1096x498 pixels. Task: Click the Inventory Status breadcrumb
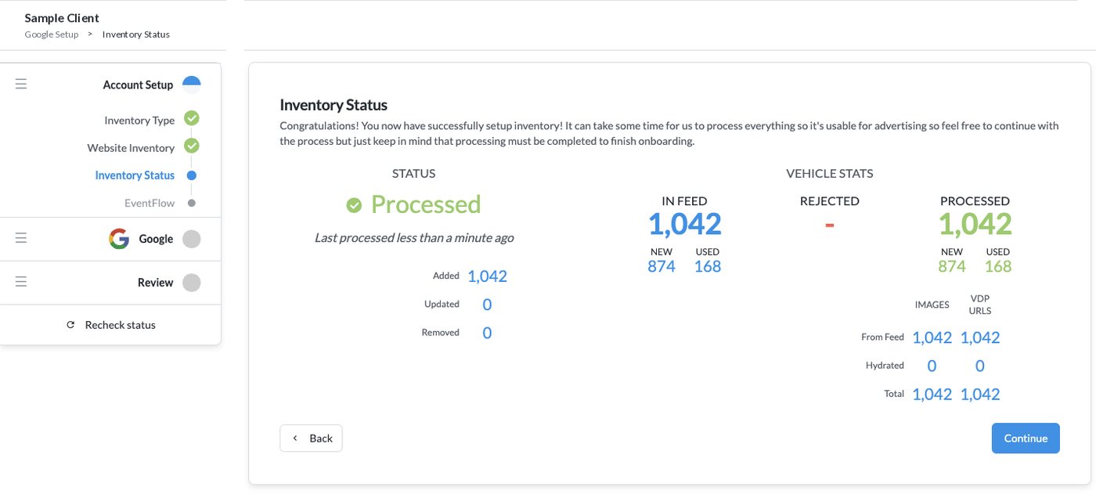(x=136, y=34)
